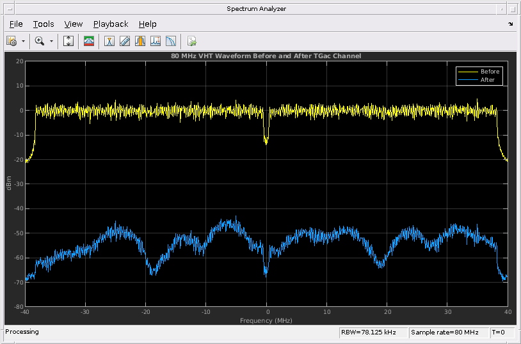Click the rightmost toolbar document arrow icon
Viewport: 521px width, 344px height.
pos(191,41)
